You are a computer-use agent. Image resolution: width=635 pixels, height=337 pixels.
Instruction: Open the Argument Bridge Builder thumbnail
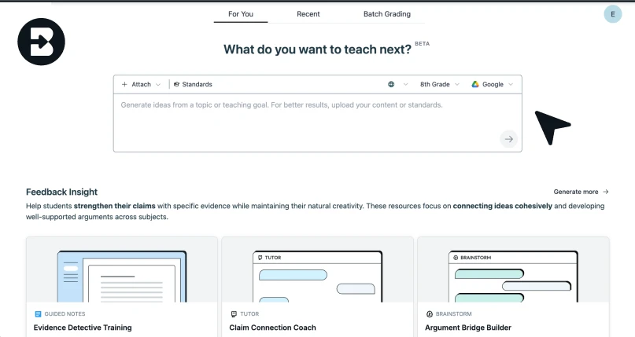pyautogui.click(x=513, y=269)
